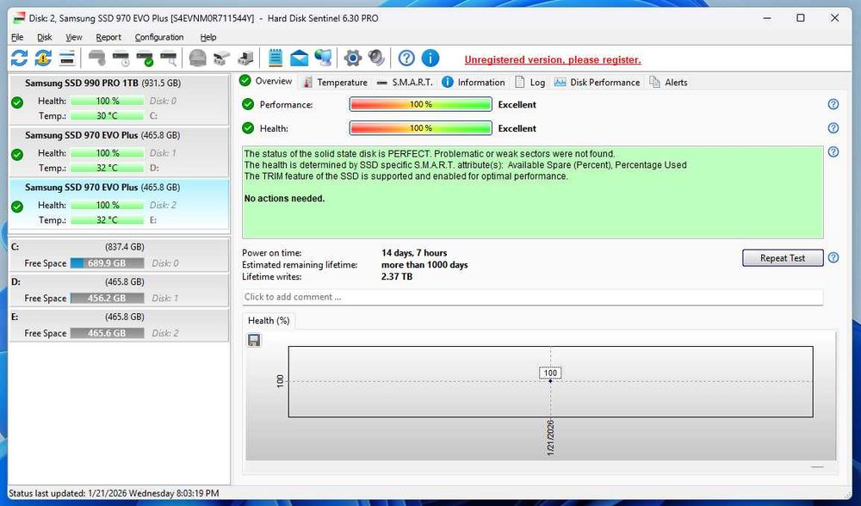Screen dimensions: 861x506
Task: Select the E: partition entry
Action: pos(119,325)
